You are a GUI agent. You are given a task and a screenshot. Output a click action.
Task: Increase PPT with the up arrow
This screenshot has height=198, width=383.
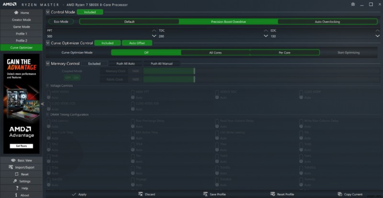coord(154,31)
